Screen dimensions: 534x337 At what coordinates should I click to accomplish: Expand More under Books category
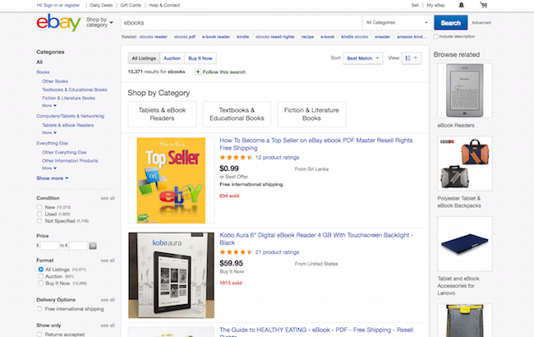tap(49, 106)
